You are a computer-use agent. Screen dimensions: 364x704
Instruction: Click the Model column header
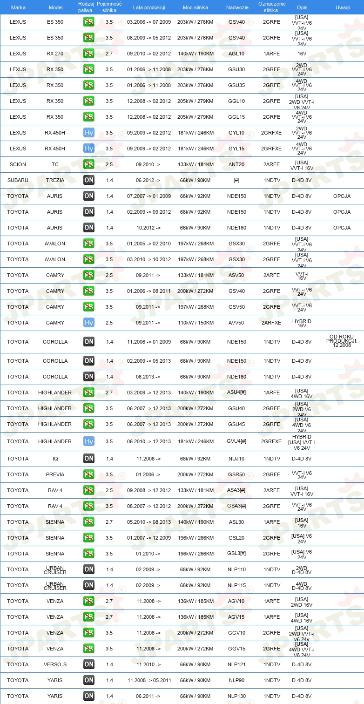point(56,7)
